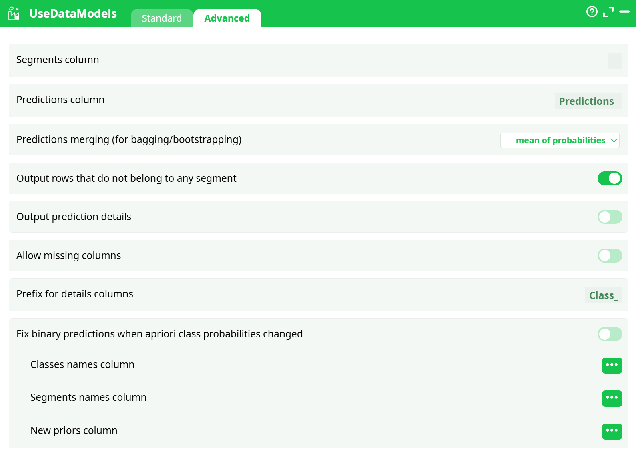Click the Segments column empty value box

[x=615, y=61]
